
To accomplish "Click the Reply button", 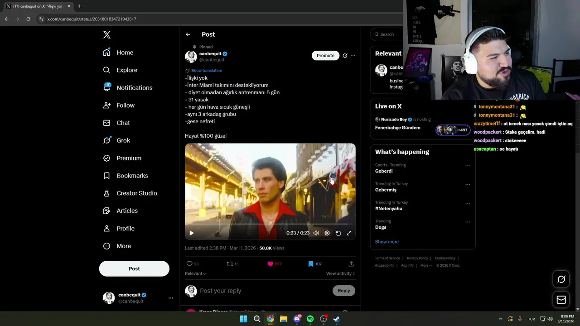I will [344, 291].
